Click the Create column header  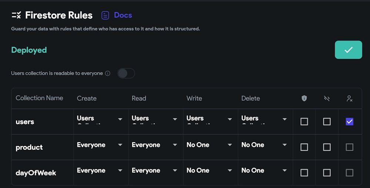87,98
